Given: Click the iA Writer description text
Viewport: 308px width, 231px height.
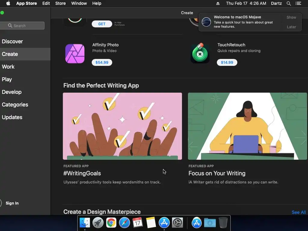Looking at the screenshot, I should pyautogui.click(x=233, y=182).
